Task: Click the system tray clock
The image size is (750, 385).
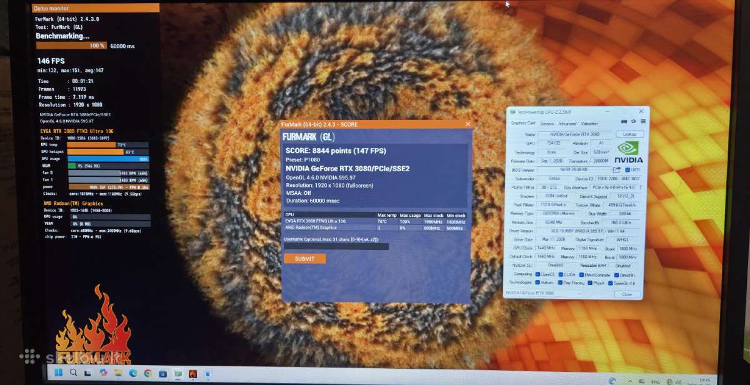Action: pos(704,381)
